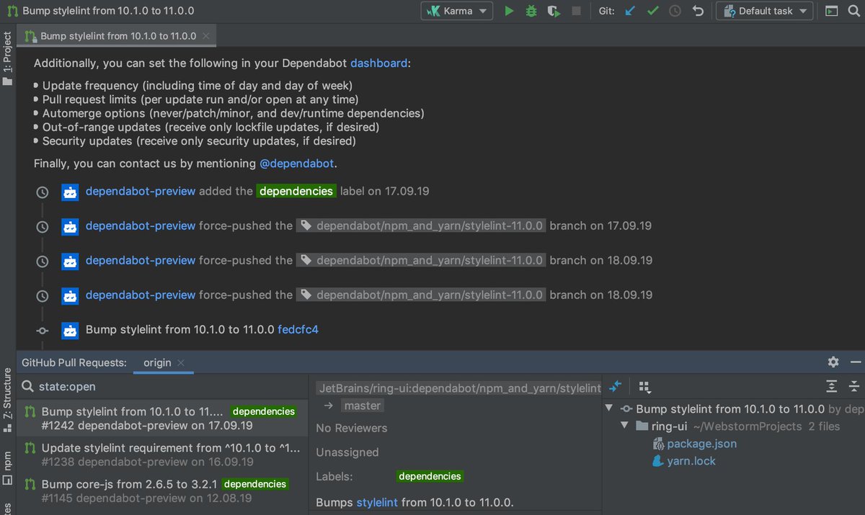The image size is (865, 515).
Task: Click the Unassigned text
Action: pyautogui.click(x=347, y=452)
